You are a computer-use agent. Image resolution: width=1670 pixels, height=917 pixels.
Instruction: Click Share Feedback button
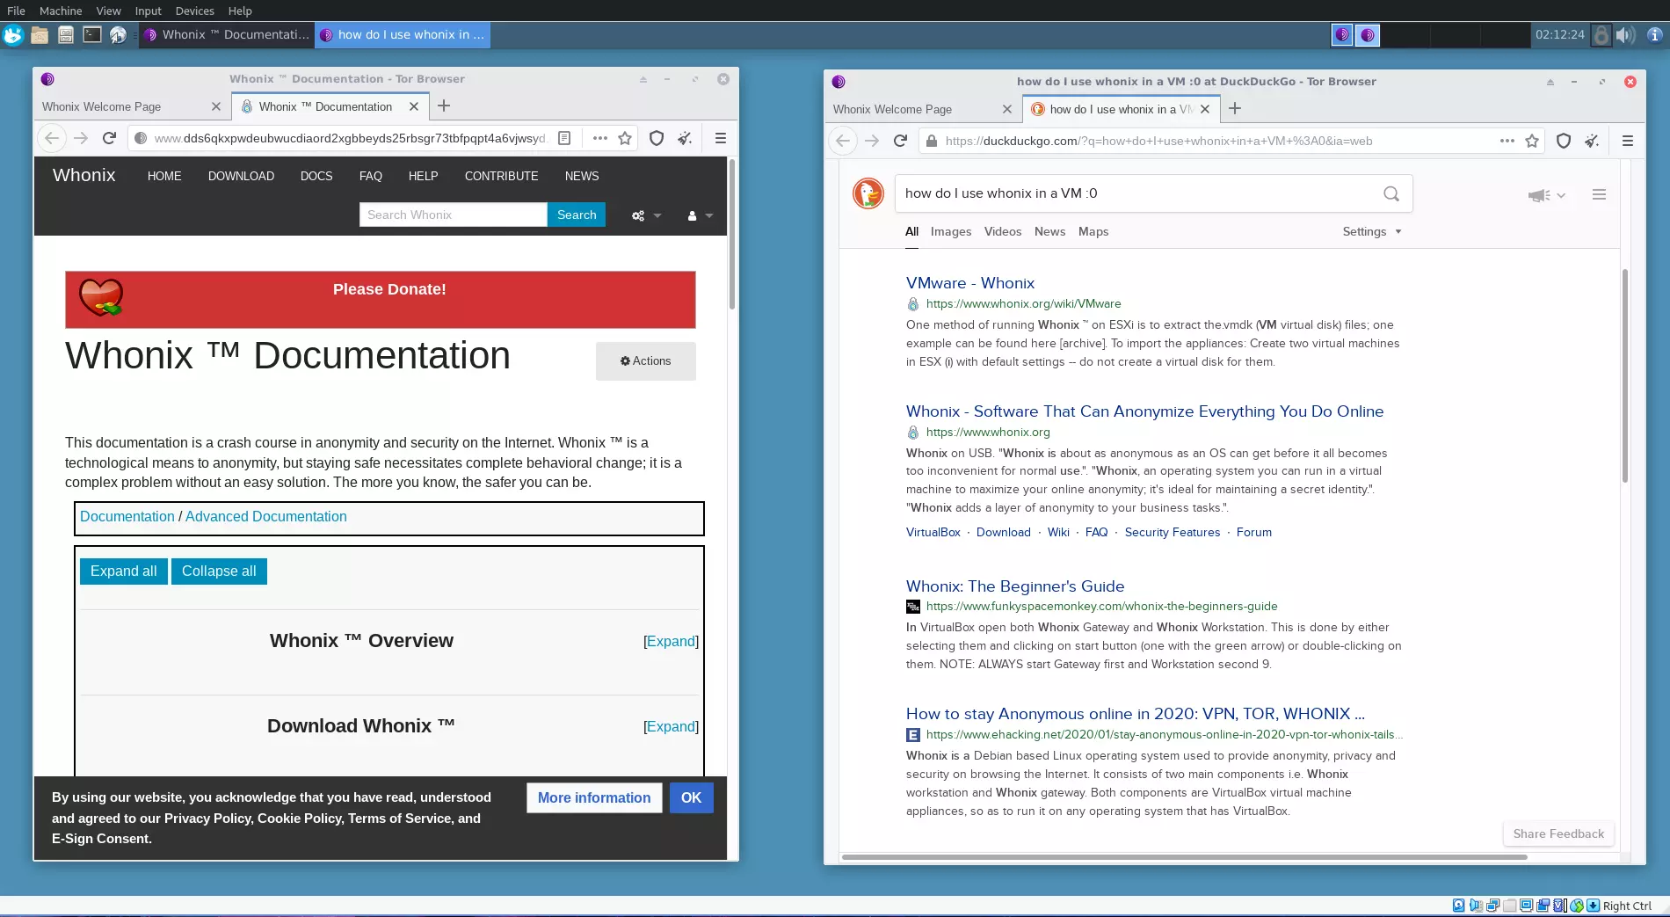pos(1558,834)
